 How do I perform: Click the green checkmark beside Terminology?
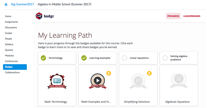(43, 58)
